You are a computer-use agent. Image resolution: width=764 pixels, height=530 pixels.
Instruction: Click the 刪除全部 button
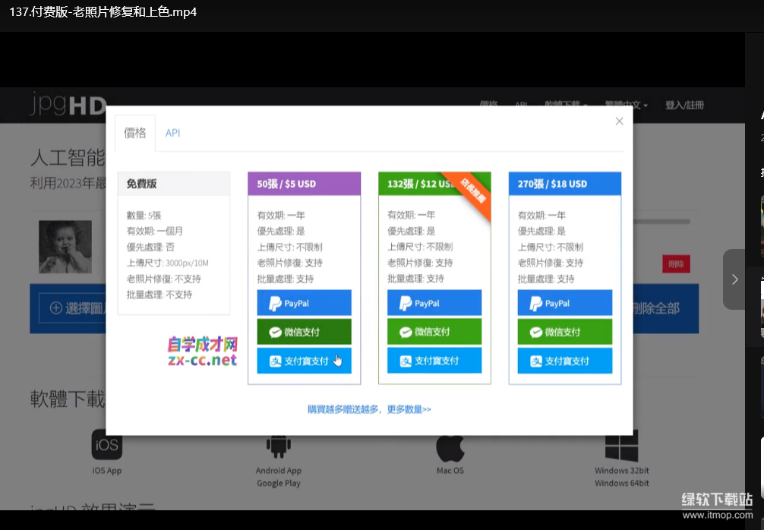[656, 308]
